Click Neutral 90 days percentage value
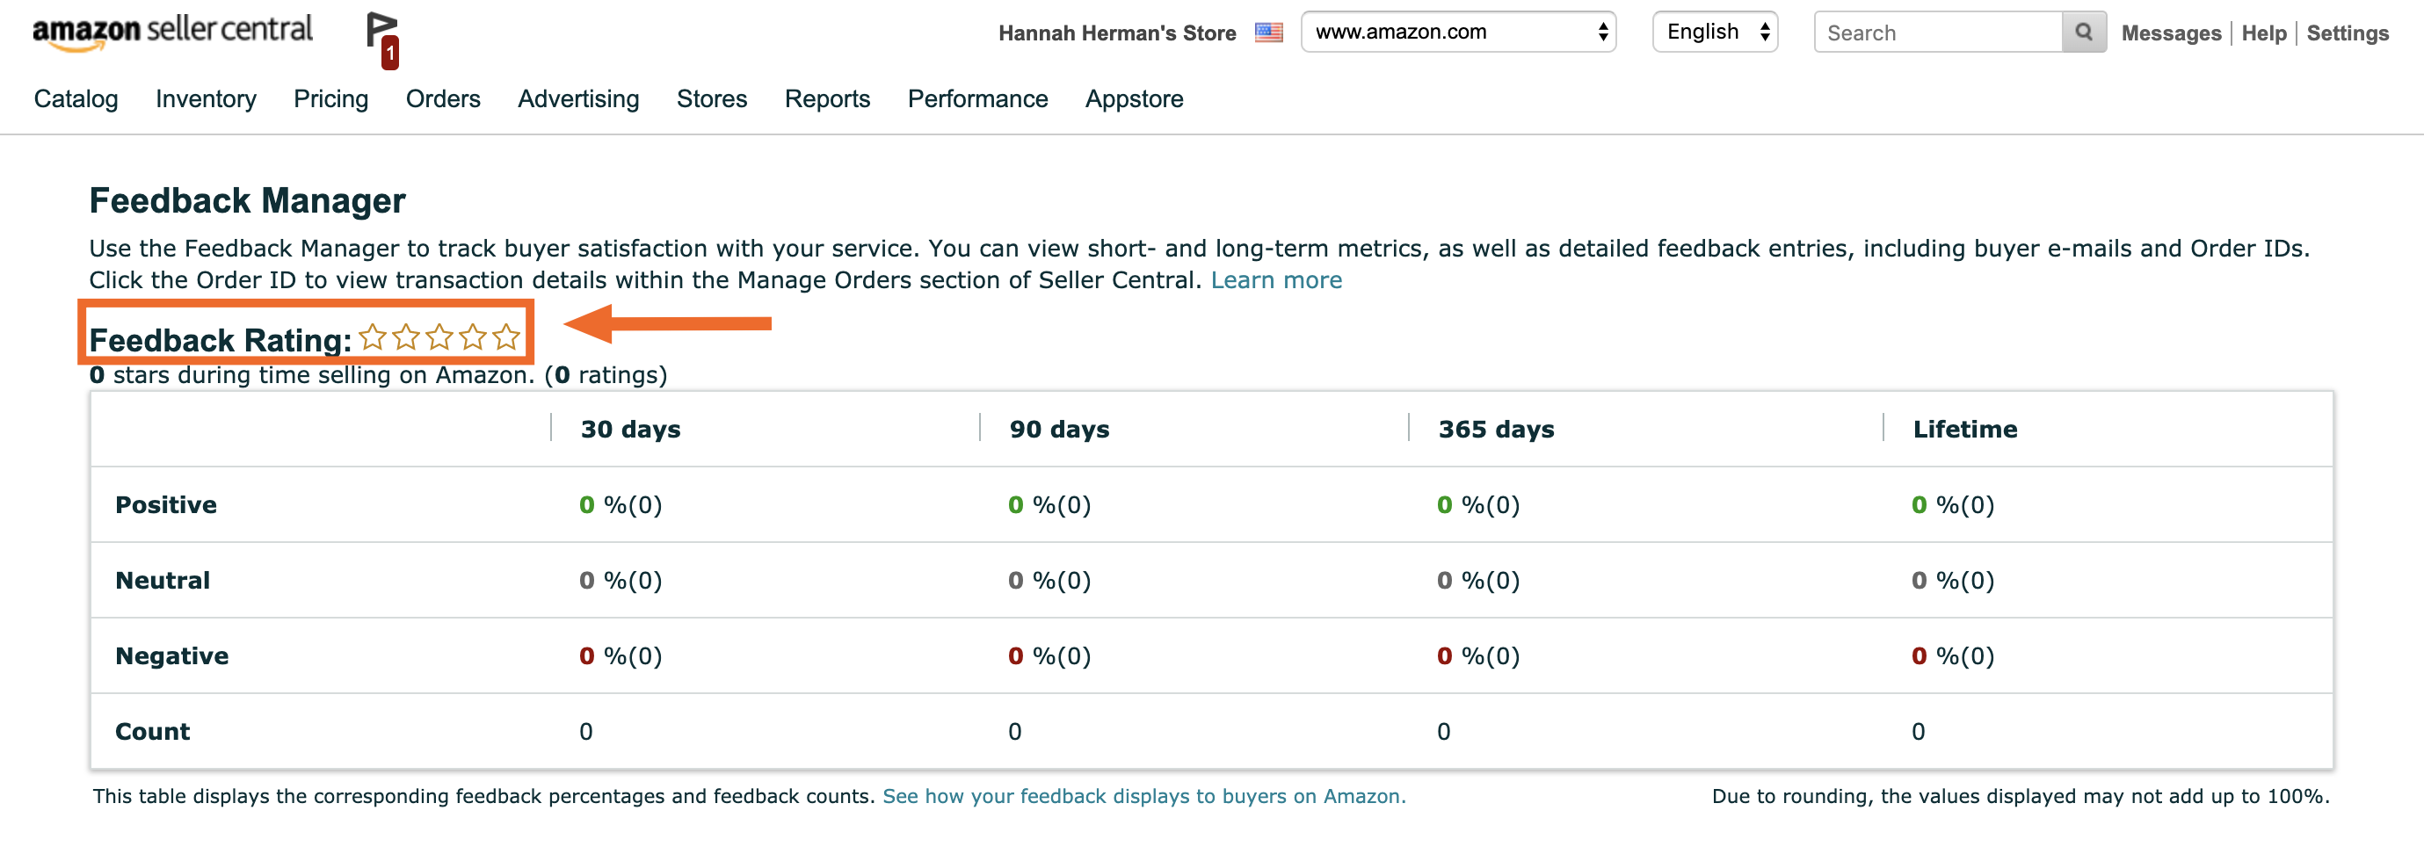This screenshot has width=2424, height=854. coord(1050,580)
